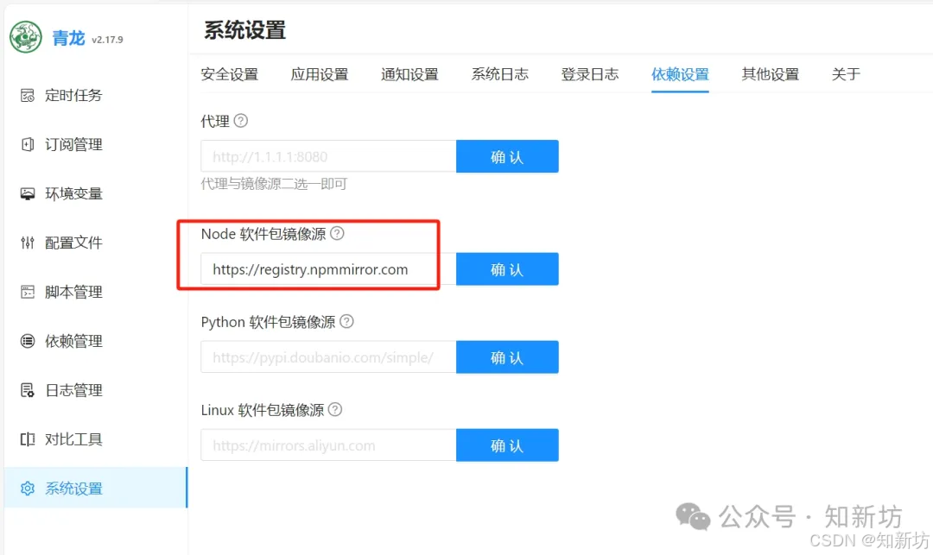Click the 系统设置 gear icon
This screenshot has height=555, width=933.
[28, 489]
